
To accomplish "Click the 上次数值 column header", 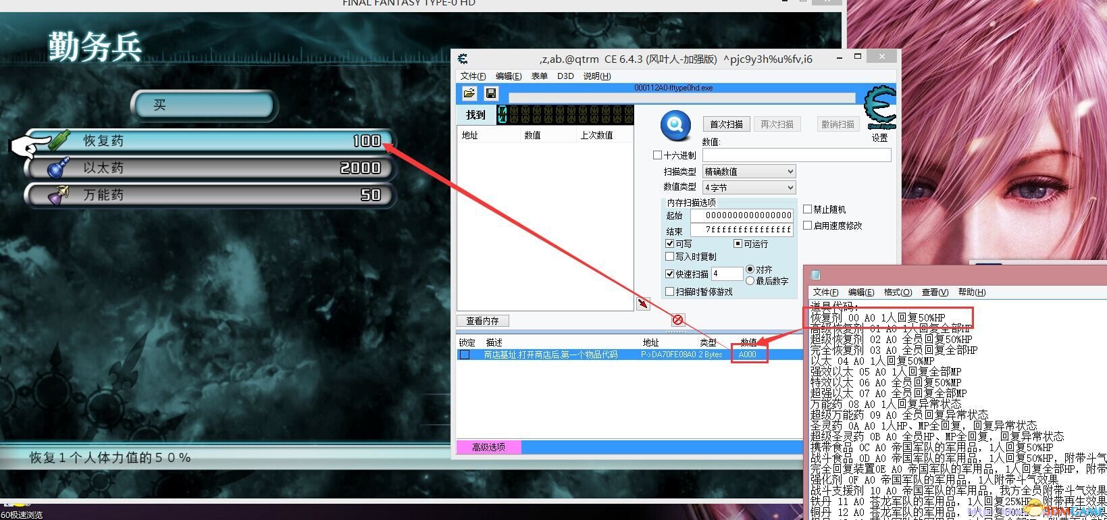I will [596, 135].
